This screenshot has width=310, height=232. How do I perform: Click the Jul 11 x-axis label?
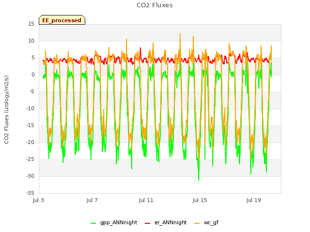[146, 200]
